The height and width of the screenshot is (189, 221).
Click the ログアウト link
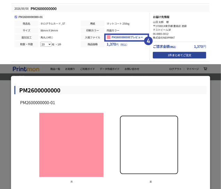175,69
